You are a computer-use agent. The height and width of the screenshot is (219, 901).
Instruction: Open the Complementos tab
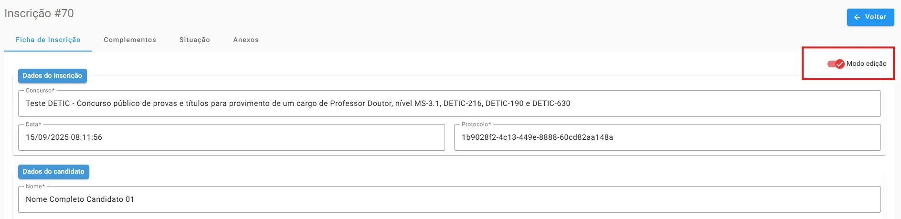pos(130,40)
